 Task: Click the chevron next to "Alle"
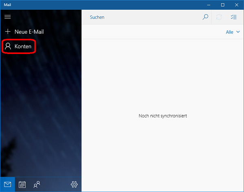(x=238, y=32)
